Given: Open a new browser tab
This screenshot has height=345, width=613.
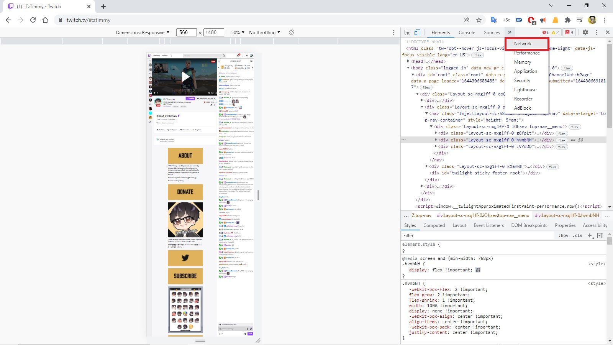Looking at the screenshot, I should coord(103,7).
